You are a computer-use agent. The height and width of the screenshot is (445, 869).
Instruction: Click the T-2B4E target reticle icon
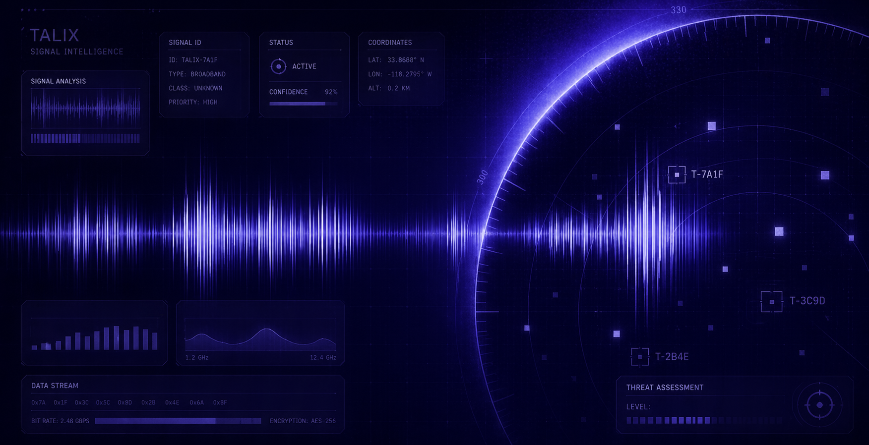[640, 357]
